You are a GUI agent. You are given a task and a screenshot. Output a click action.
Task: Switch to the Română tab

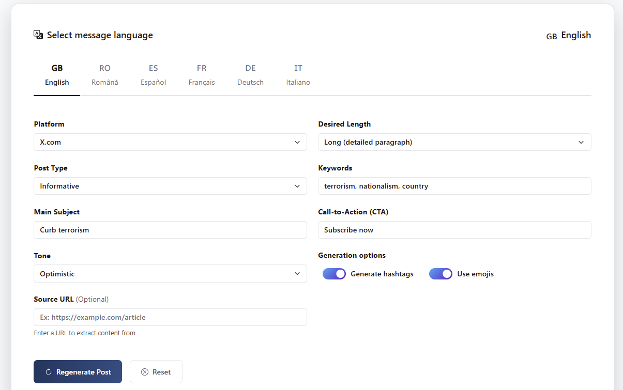click(104, 75)
